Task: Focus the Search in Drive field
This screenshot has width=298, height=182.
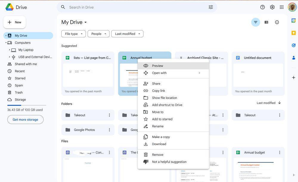Action: click(137, 7)
